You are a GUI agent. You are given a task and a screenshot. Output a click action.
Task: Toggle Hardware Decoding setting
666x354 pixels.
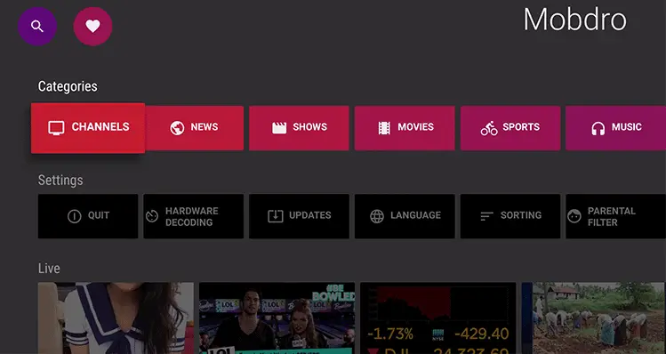pyautogui.click(x=193, y=216)
